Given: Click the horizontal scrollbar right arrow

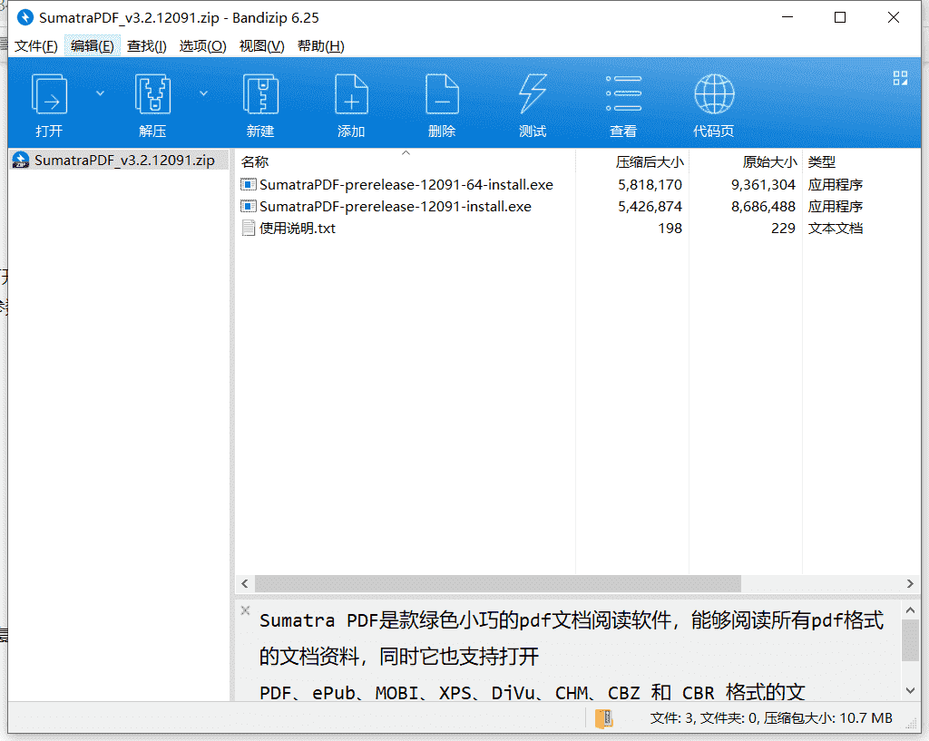Looking at the screenshot, I should coord(910,583).
